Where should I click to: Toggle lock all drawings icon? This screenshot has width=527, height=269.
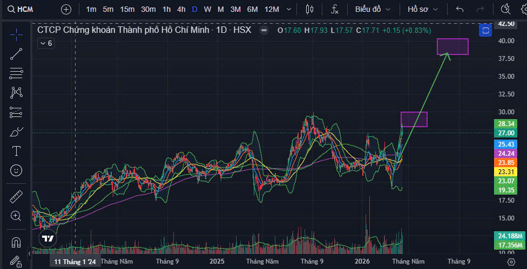click(16, 260)
